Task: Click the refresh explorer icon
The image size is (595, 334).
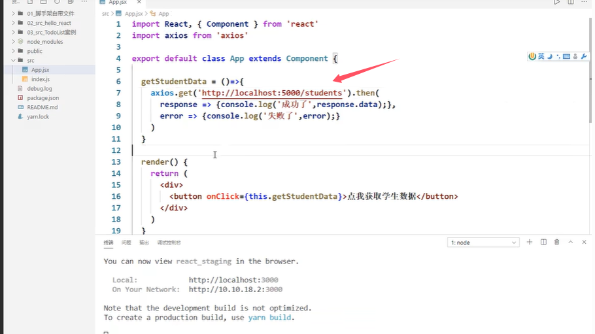Action: 57,2
